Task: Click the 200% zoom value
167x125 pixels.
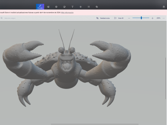Action: click(x=158, y=18)
